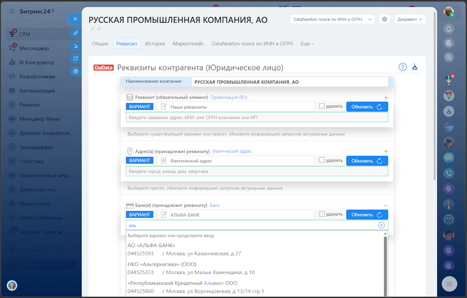Open DataNewton поиск по ИНН и ОГРН tab
The height and width of the screenshot is (298, 467).
(252, 44)
